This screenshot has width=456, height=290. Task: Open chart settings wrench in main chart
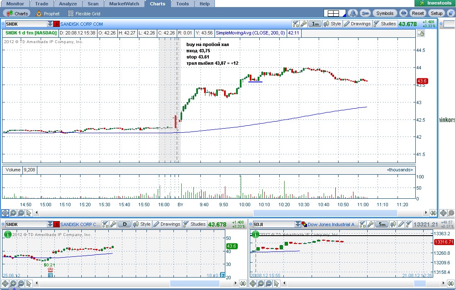tap(303, 24)
